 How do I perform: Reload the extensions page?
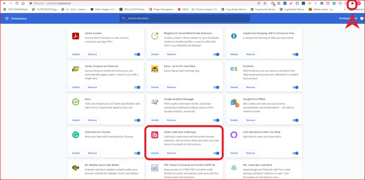click(x=17, y=4)
